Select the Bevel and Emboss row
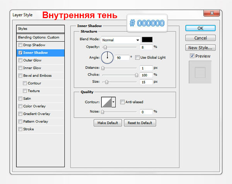 (x=40, y=76)
